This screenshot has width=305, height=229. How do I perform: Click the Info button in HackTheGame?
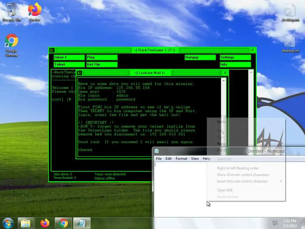coord(235,64)
